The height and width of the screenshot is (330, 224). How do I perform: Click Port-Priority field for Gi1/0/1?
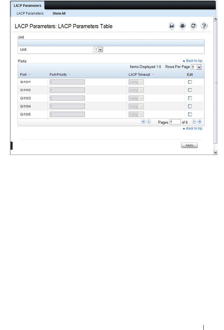click(x=67, y=82)
